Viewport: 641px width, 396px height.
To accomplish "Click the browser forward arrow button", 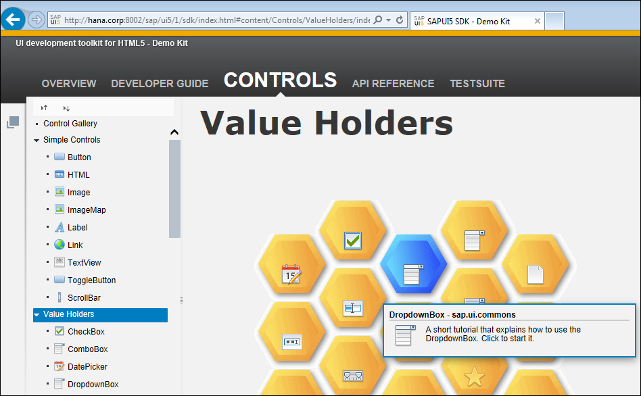I will (37, 20).
